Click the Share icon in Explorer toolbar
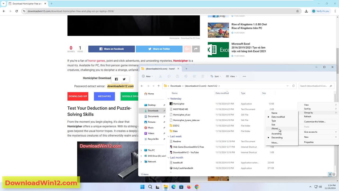The height and width of the screenshot is (191, 339). click(x=194, y=76)
